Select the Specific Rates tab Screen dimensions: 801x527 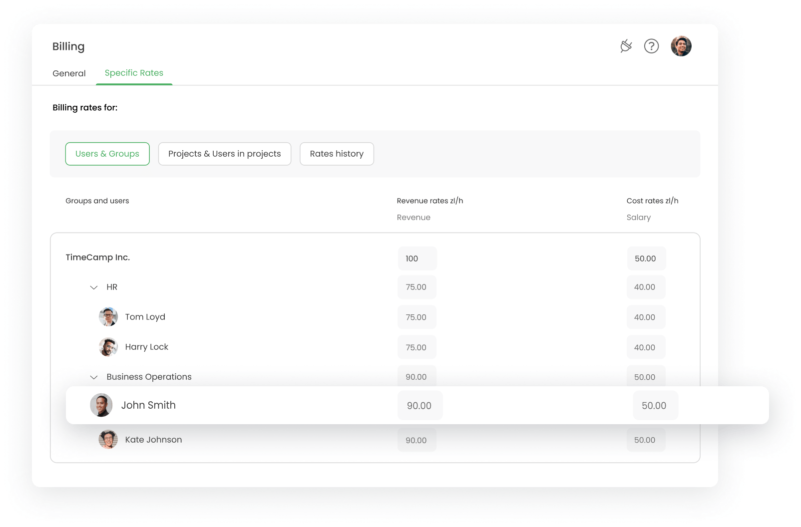tap(134, 73)
